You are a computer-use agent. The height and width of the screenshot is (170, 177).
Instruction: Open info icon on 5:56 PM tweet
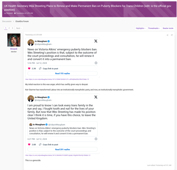coord(96,63)
